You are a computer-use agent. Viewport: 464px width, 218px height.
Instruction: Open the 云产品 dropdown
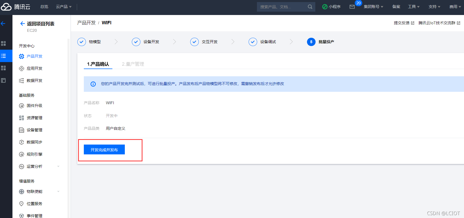pyautogui.click(x=64, y=7)
